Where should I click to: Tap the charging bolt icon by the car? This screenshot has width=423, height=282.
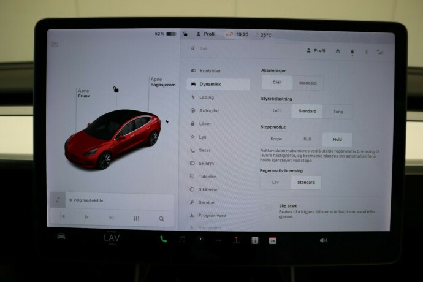pyautogui.click(x=167, y=121)
